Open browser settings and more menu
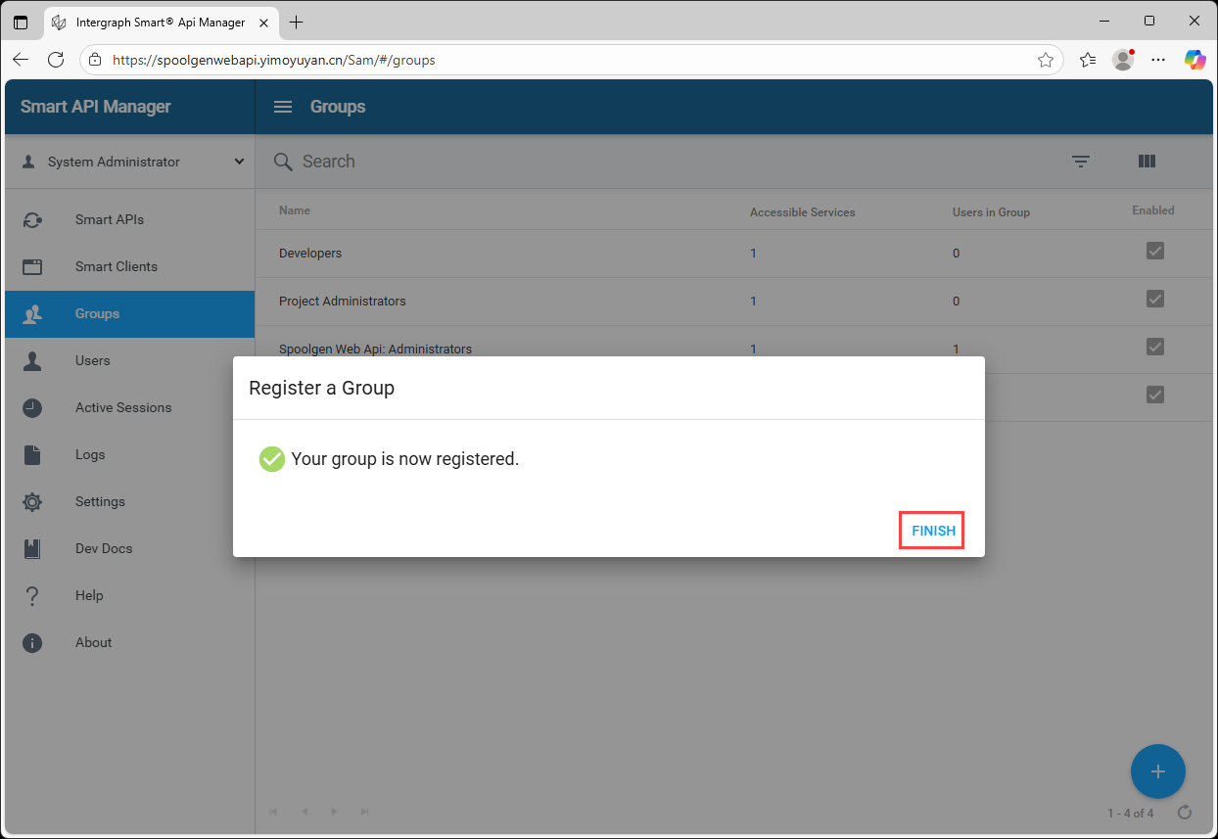The image size is (1218, 839). pos(1158,60)
